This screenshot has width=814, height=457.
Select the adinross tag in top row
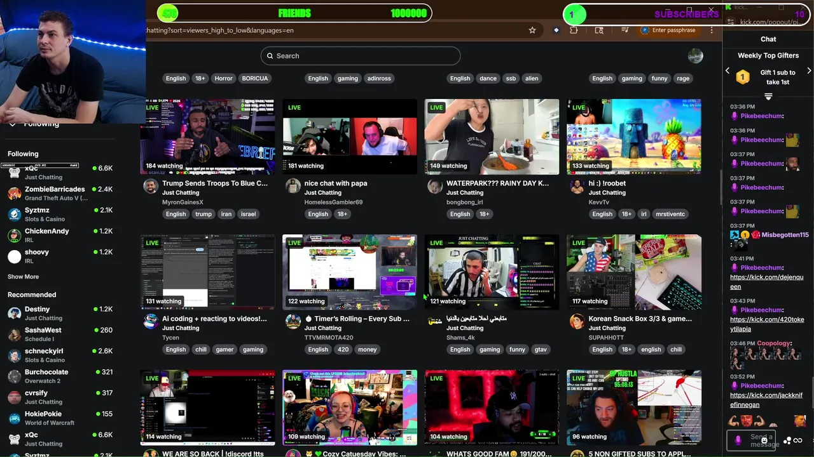379,79
